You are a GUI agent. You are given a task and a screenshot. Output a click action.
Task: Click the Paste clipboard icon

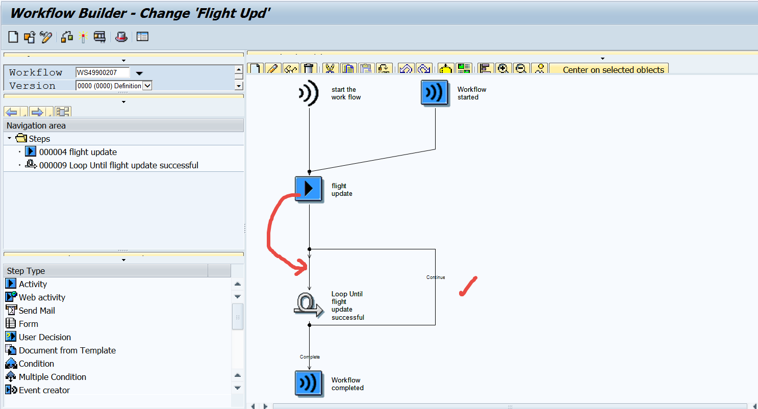coord(366,69)
